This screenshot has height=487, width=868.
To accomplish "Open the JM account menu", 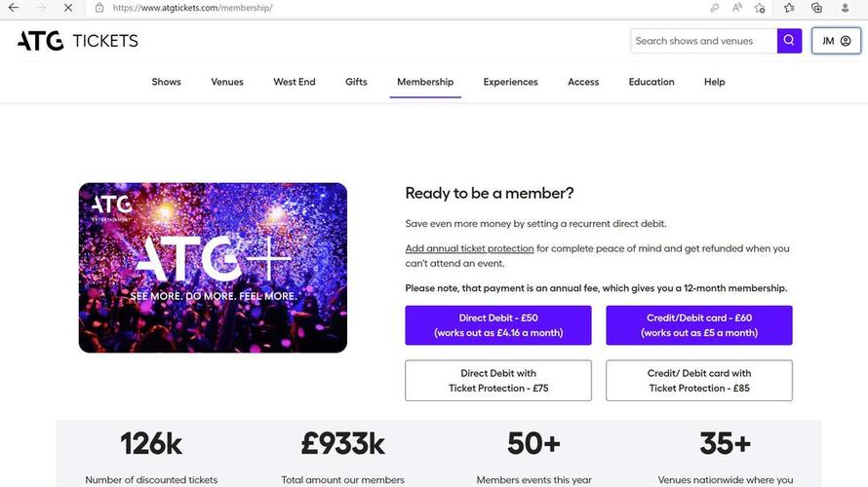I will tap(836, 41).
